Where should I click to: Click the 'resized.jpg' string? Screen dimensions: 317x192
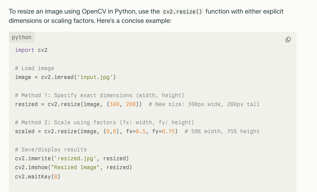(x=75, y=158)
